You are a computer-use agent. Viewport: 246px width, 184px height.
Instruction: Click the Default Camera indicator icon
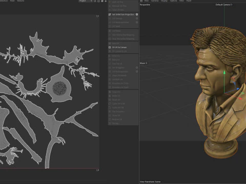click(x=231, y=5)
